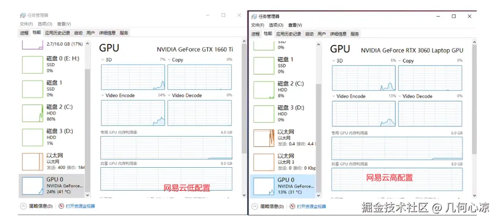Open 服务 tab in right window
497x221 pixels.
point(355,34)
